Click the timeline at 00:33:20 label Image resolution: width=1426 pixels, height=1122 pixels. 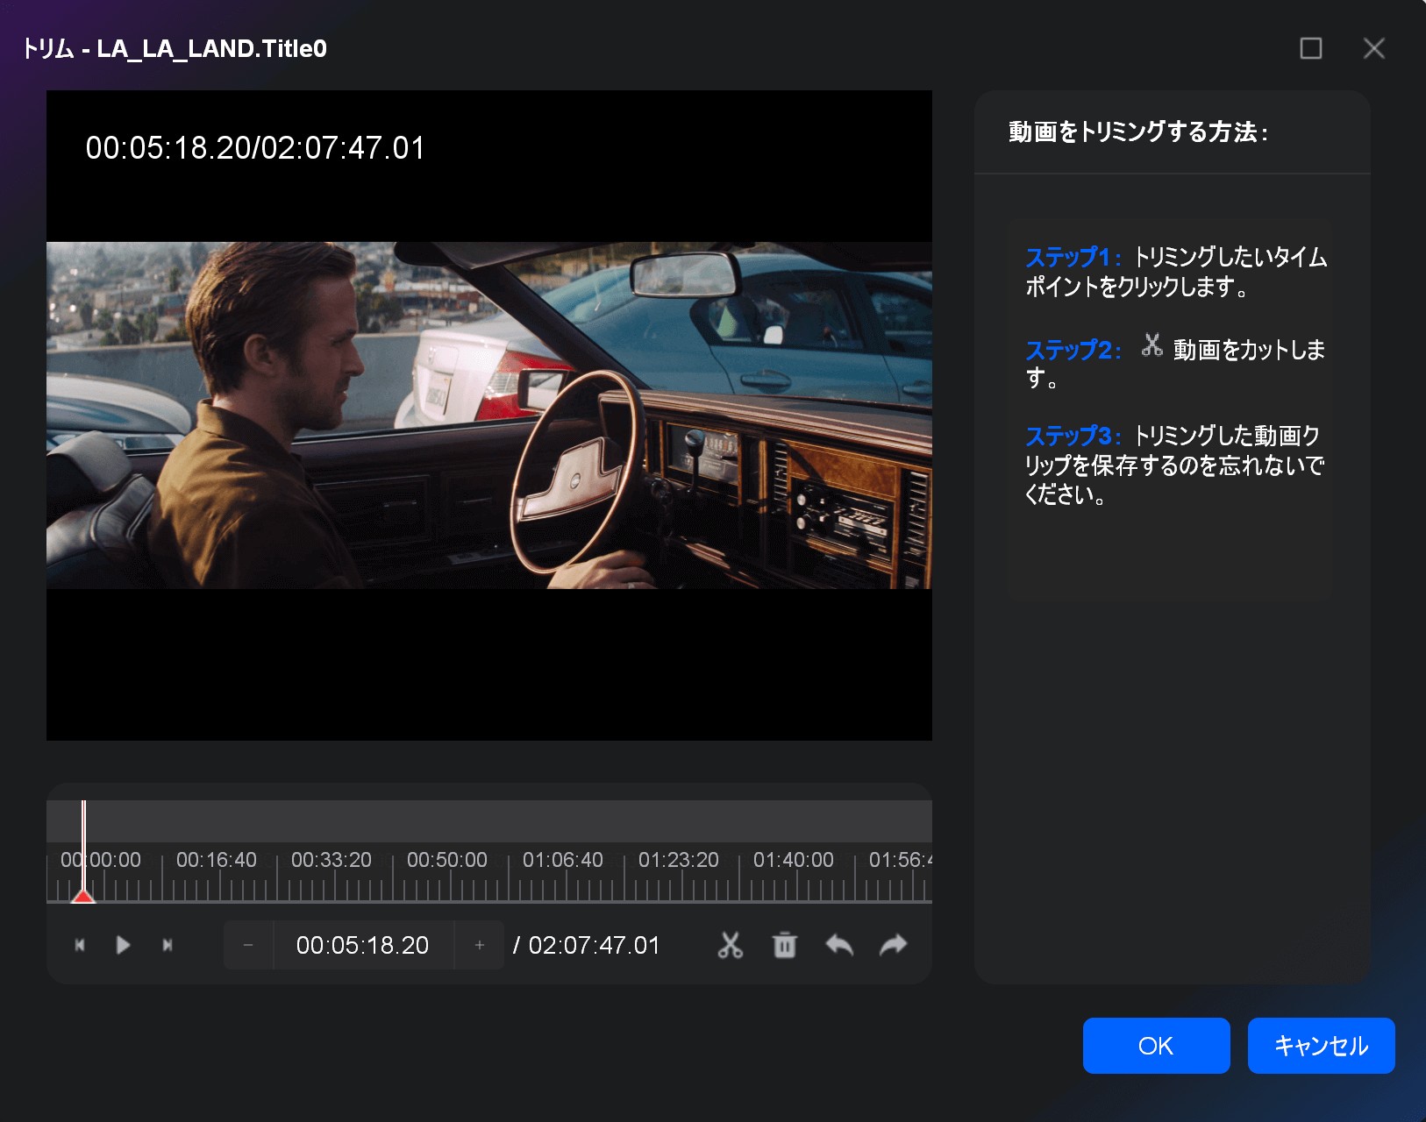click(332, 860)
